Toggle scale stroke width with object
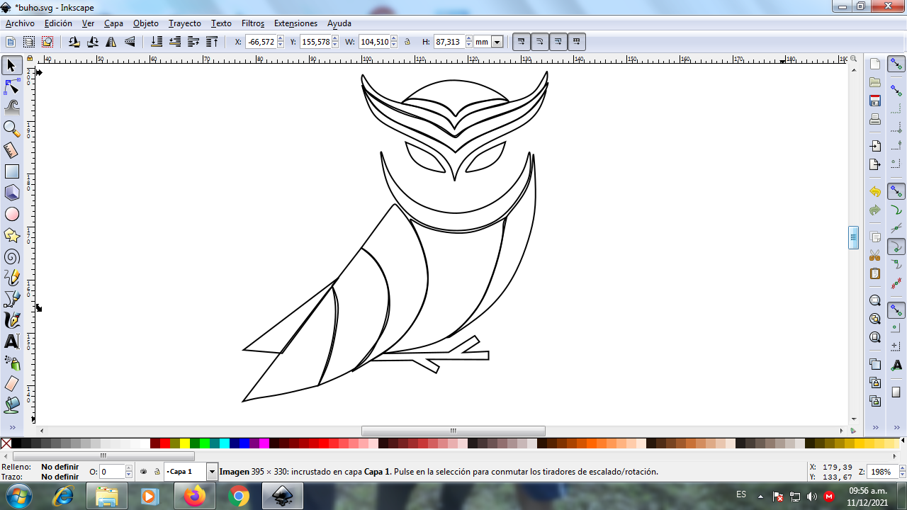 pyautogui.click(x=521, y=42)
